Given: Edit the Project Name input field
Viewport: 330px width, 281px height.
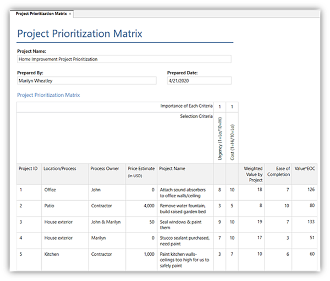Looking at the screenshot, I should point(124,59).
